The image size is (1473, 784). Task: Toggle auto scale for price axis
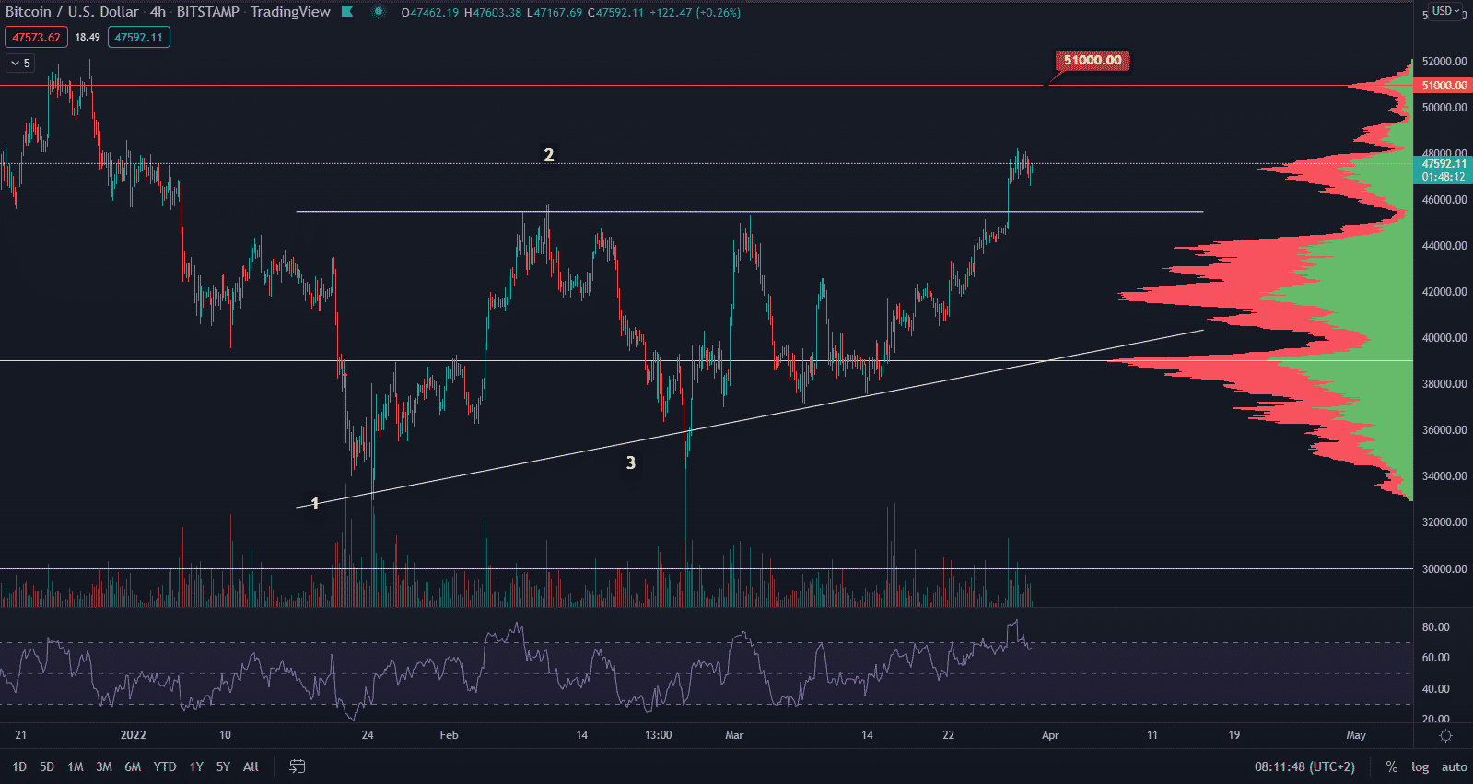click(x=1454, y=766)
